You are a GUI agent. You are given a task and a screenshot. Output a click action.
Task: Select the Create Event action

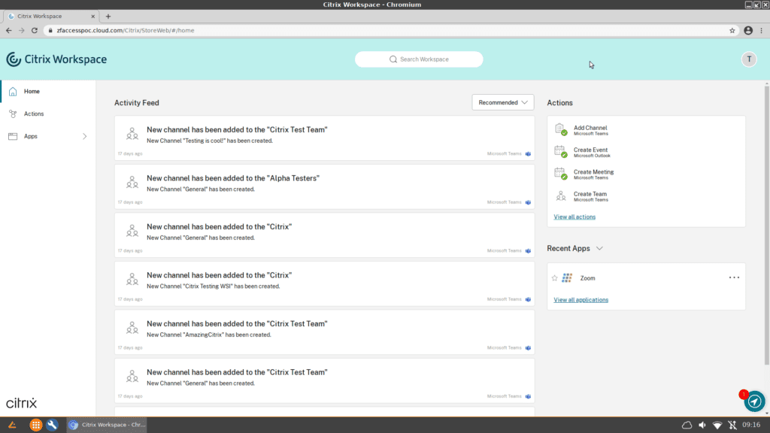pos(592,152)
